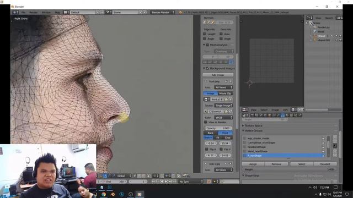Add a new vertex group with plus icon
The height and width of the screenshot is (198, 353).
[x=335, y=137]
